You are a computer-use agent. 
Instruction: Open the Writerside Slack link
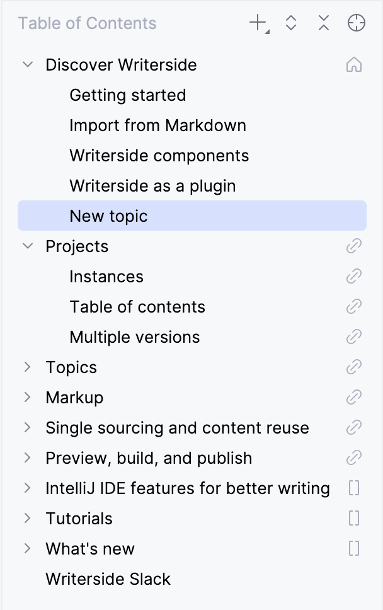(x=108, y=578)
